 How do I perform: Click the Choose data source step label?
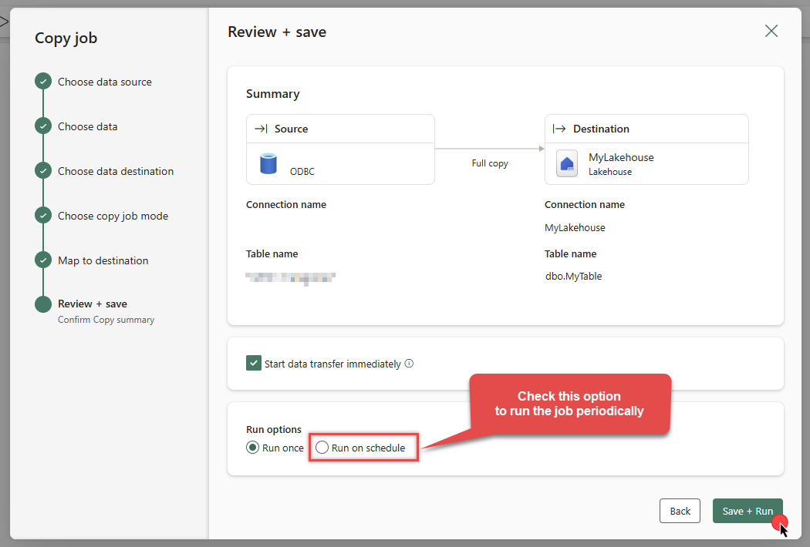(105, 81)
